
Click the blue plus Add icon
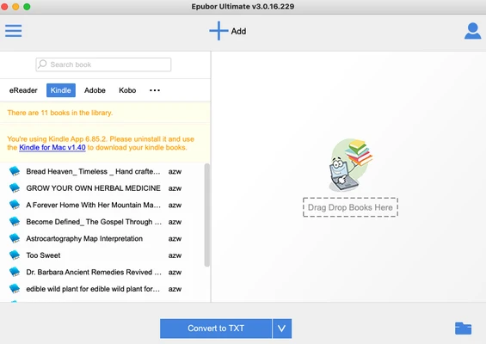218,31
